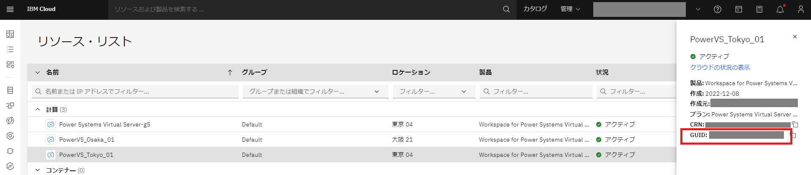Image resolution: width=811 pixels, height=175 pixels.
Task: Copy the CRN value to clipboard
Action: pos(795,124)
